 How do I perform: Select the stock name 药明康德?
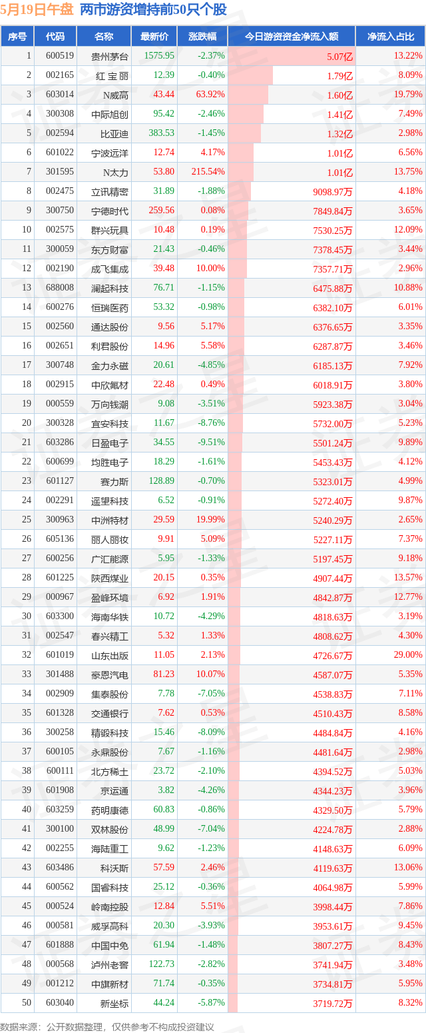[x=110, y=810]
